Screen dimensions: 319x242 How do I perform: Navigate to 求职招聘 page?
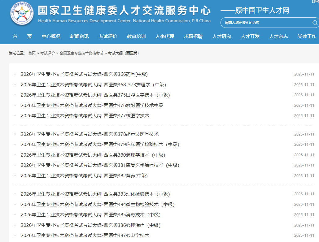coord(193,37)
